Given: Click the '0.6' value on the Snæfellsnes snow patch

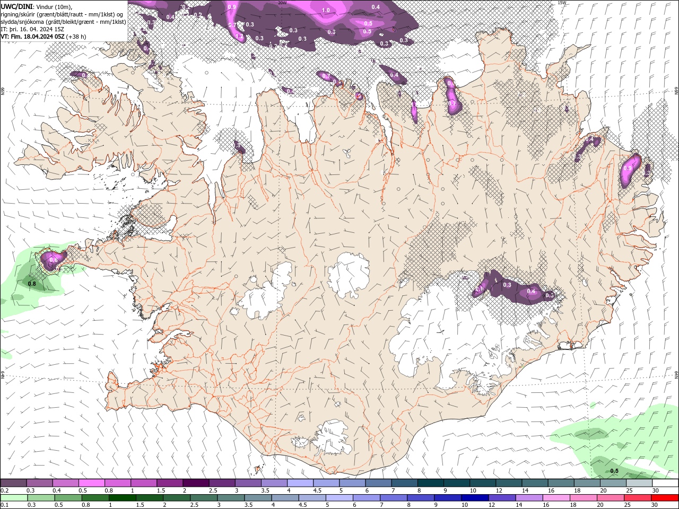Looking at the screenshot, I should pos(53,260).
